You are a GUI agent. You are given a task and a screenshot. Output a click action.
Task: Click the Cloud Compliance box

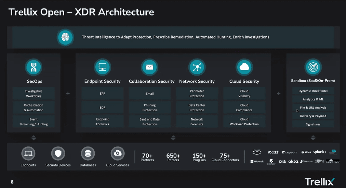[x=244, y=108]
